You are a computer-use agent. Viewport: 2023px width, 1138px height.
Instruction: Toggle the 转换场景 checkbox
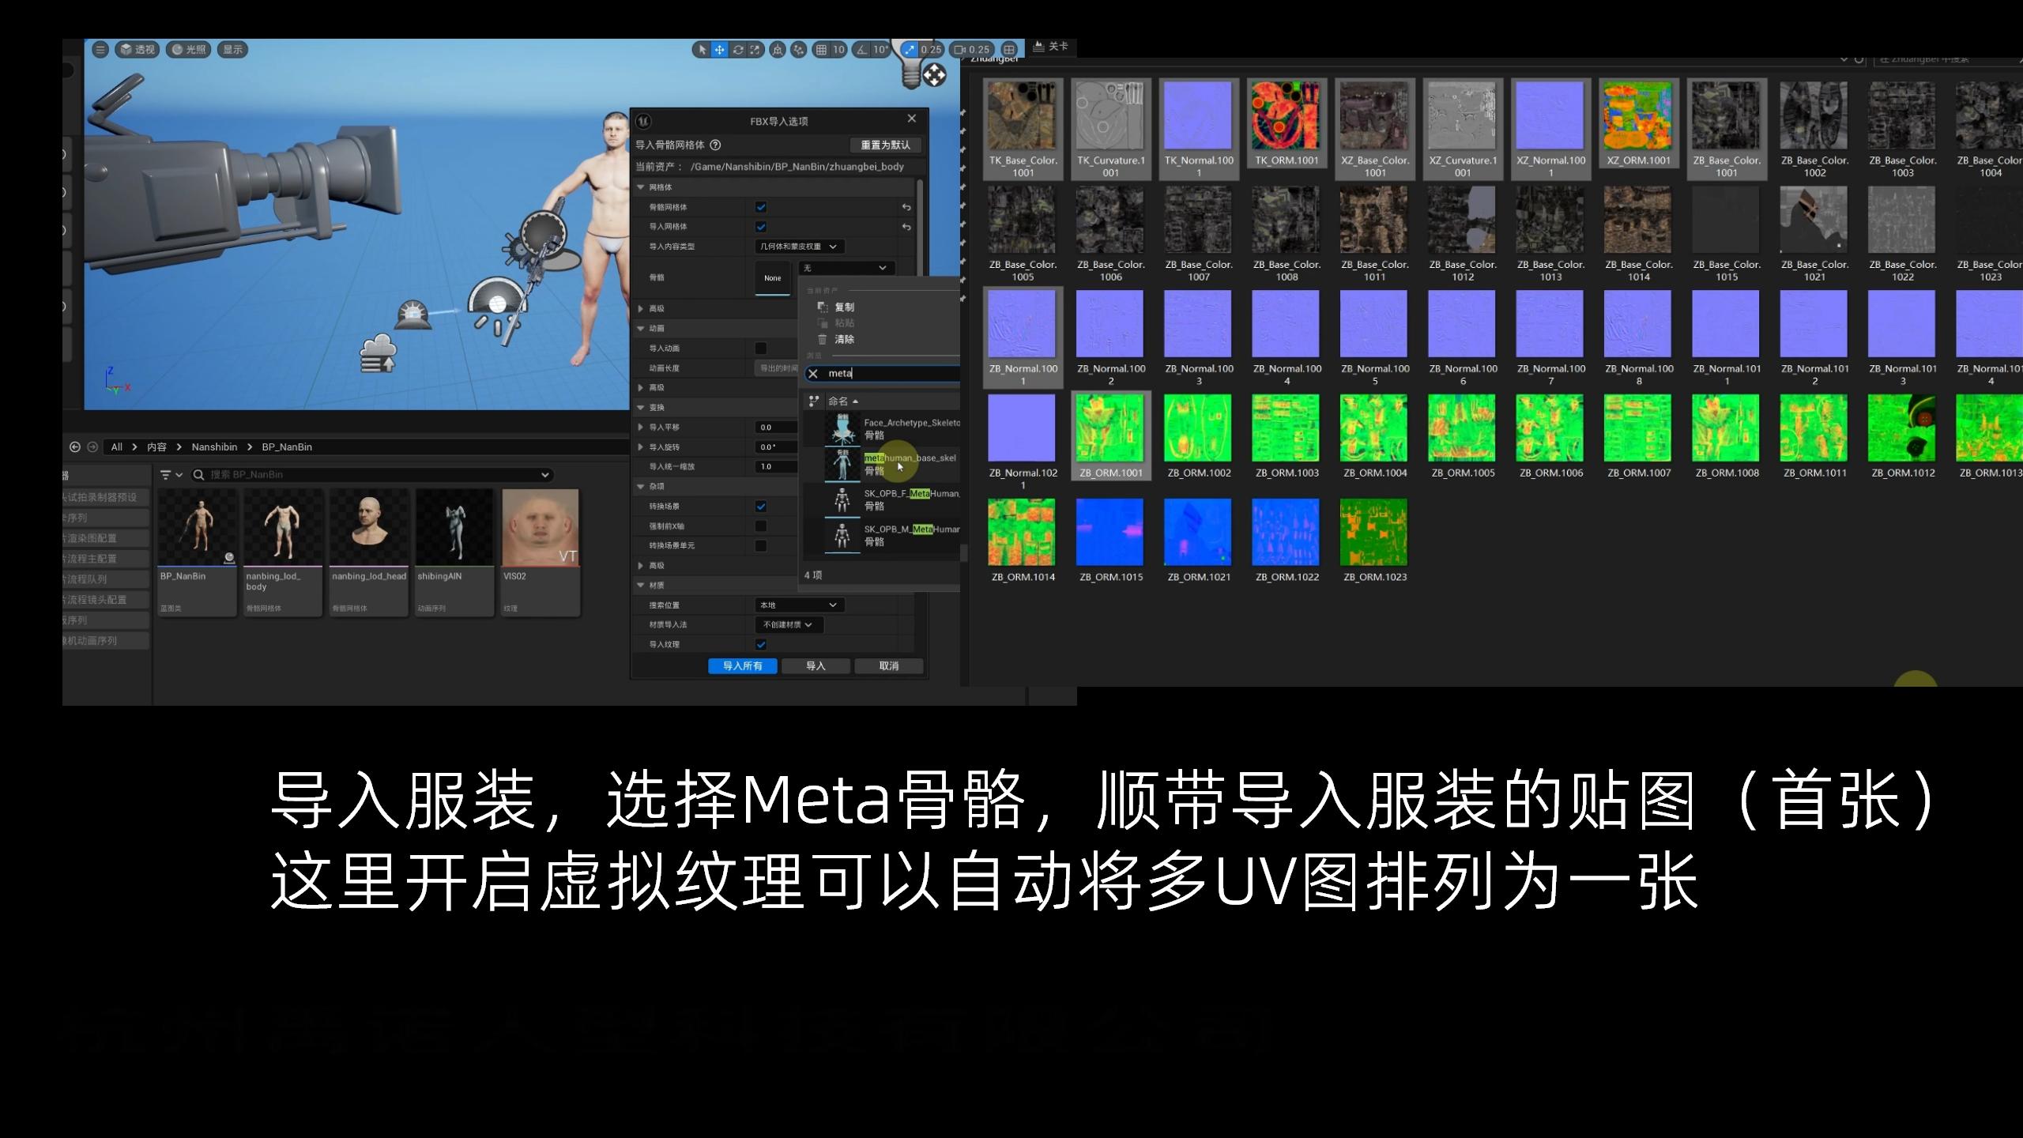point(761,506)
